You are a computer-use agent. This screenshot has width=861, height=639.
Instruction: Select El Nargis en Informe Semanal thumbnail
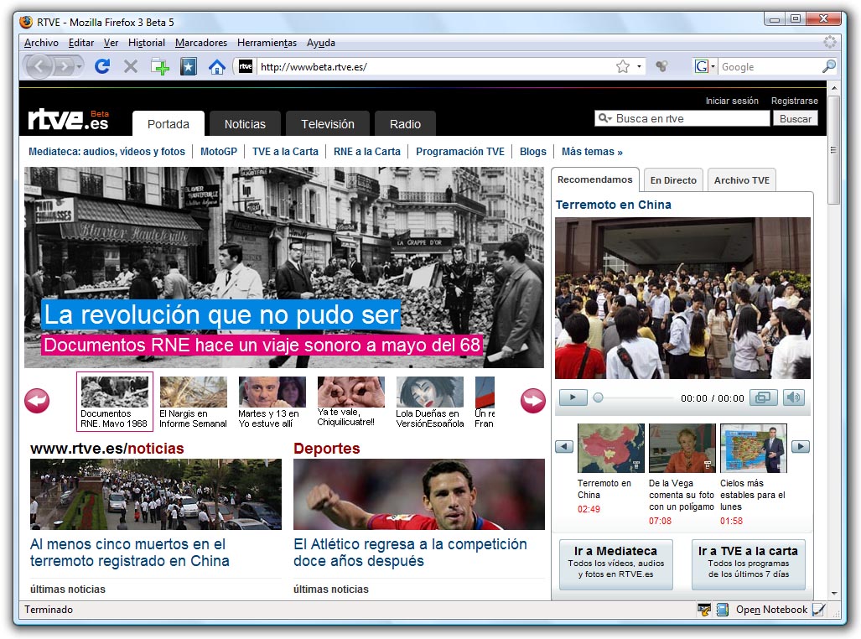[193, 403]
